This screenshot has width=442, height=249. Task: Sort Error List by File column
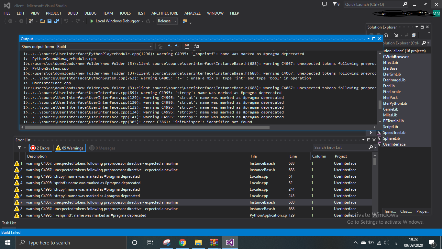[268, 156]
